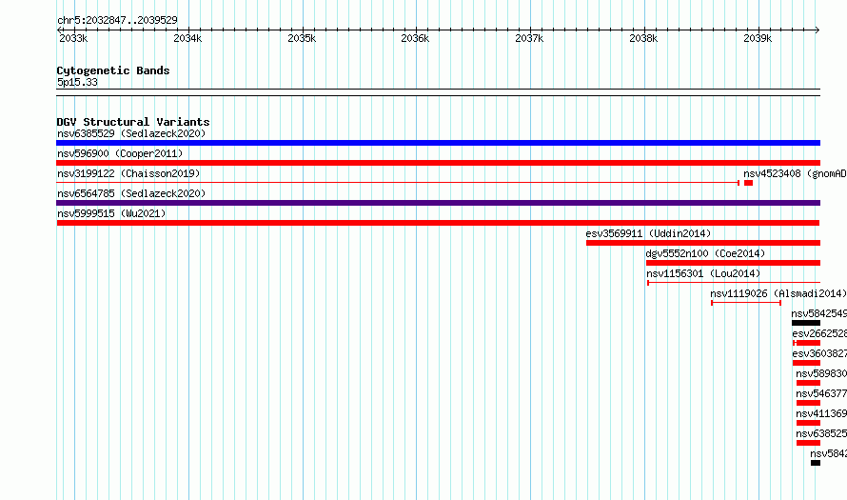Image resolution: width=847 pixels, height=500 pixels.
Task: Click the 2039k ruler label
Action: click(x=758, y=38)
